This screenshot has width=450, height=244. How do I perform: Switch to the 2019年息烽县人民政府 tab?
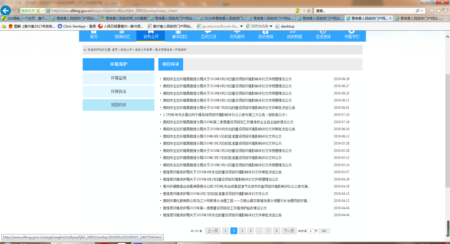coord(221,18)
